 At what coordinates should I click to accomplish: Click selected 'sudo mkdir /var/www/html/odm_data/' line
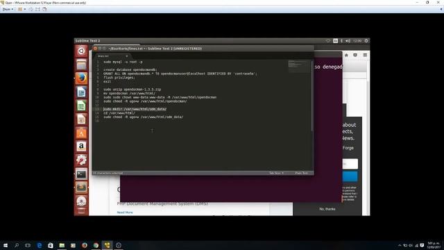[135, 109]
